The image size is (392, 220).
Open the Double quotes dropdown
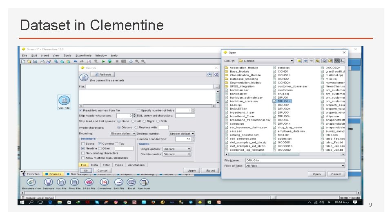click(x=177, y=154)
